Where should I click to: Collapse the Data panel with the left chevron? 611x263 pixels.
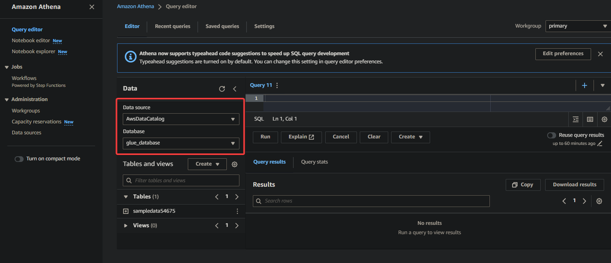[235, 89]
